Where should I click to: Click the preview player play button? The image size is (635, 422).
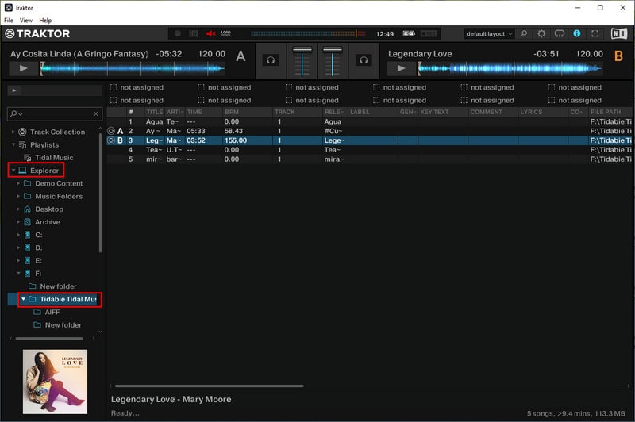pyautogui.click(x=13, y=90)
